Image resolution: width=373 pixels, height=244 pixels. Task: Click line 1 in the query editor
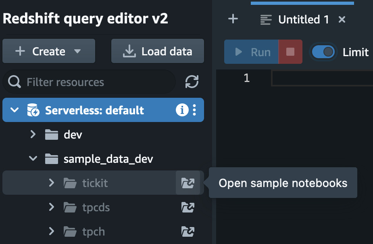pos(322,78)
